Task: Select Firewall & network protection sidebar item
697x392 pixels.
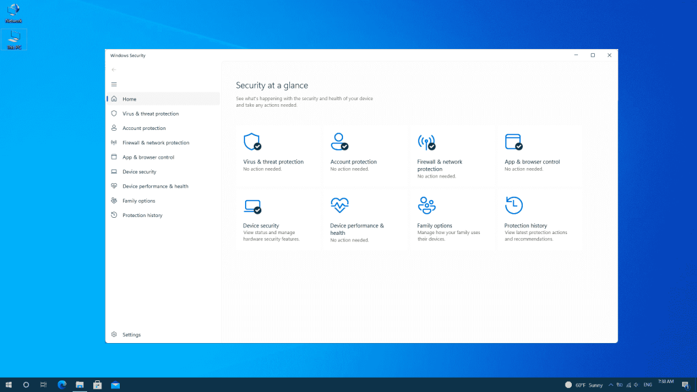Action: coord(163,143)
